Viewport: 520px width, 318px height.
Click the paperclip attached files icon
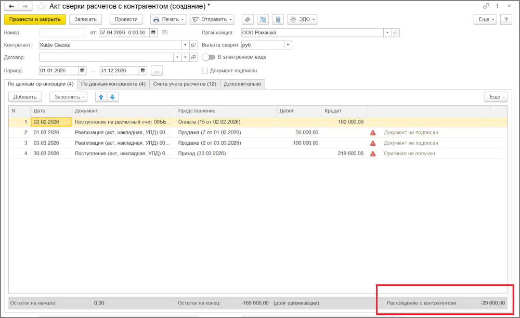coord(248,19)
